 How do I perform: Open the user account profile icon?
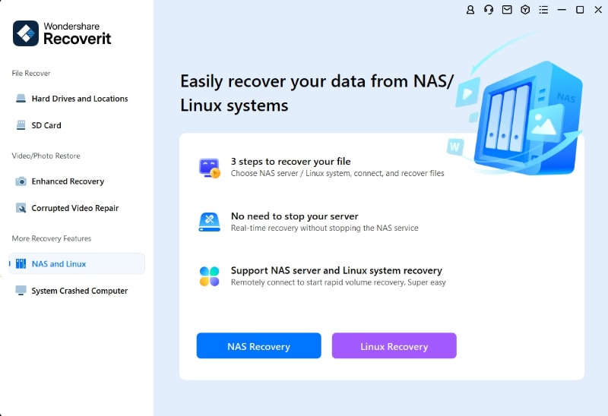pos(470,10)
